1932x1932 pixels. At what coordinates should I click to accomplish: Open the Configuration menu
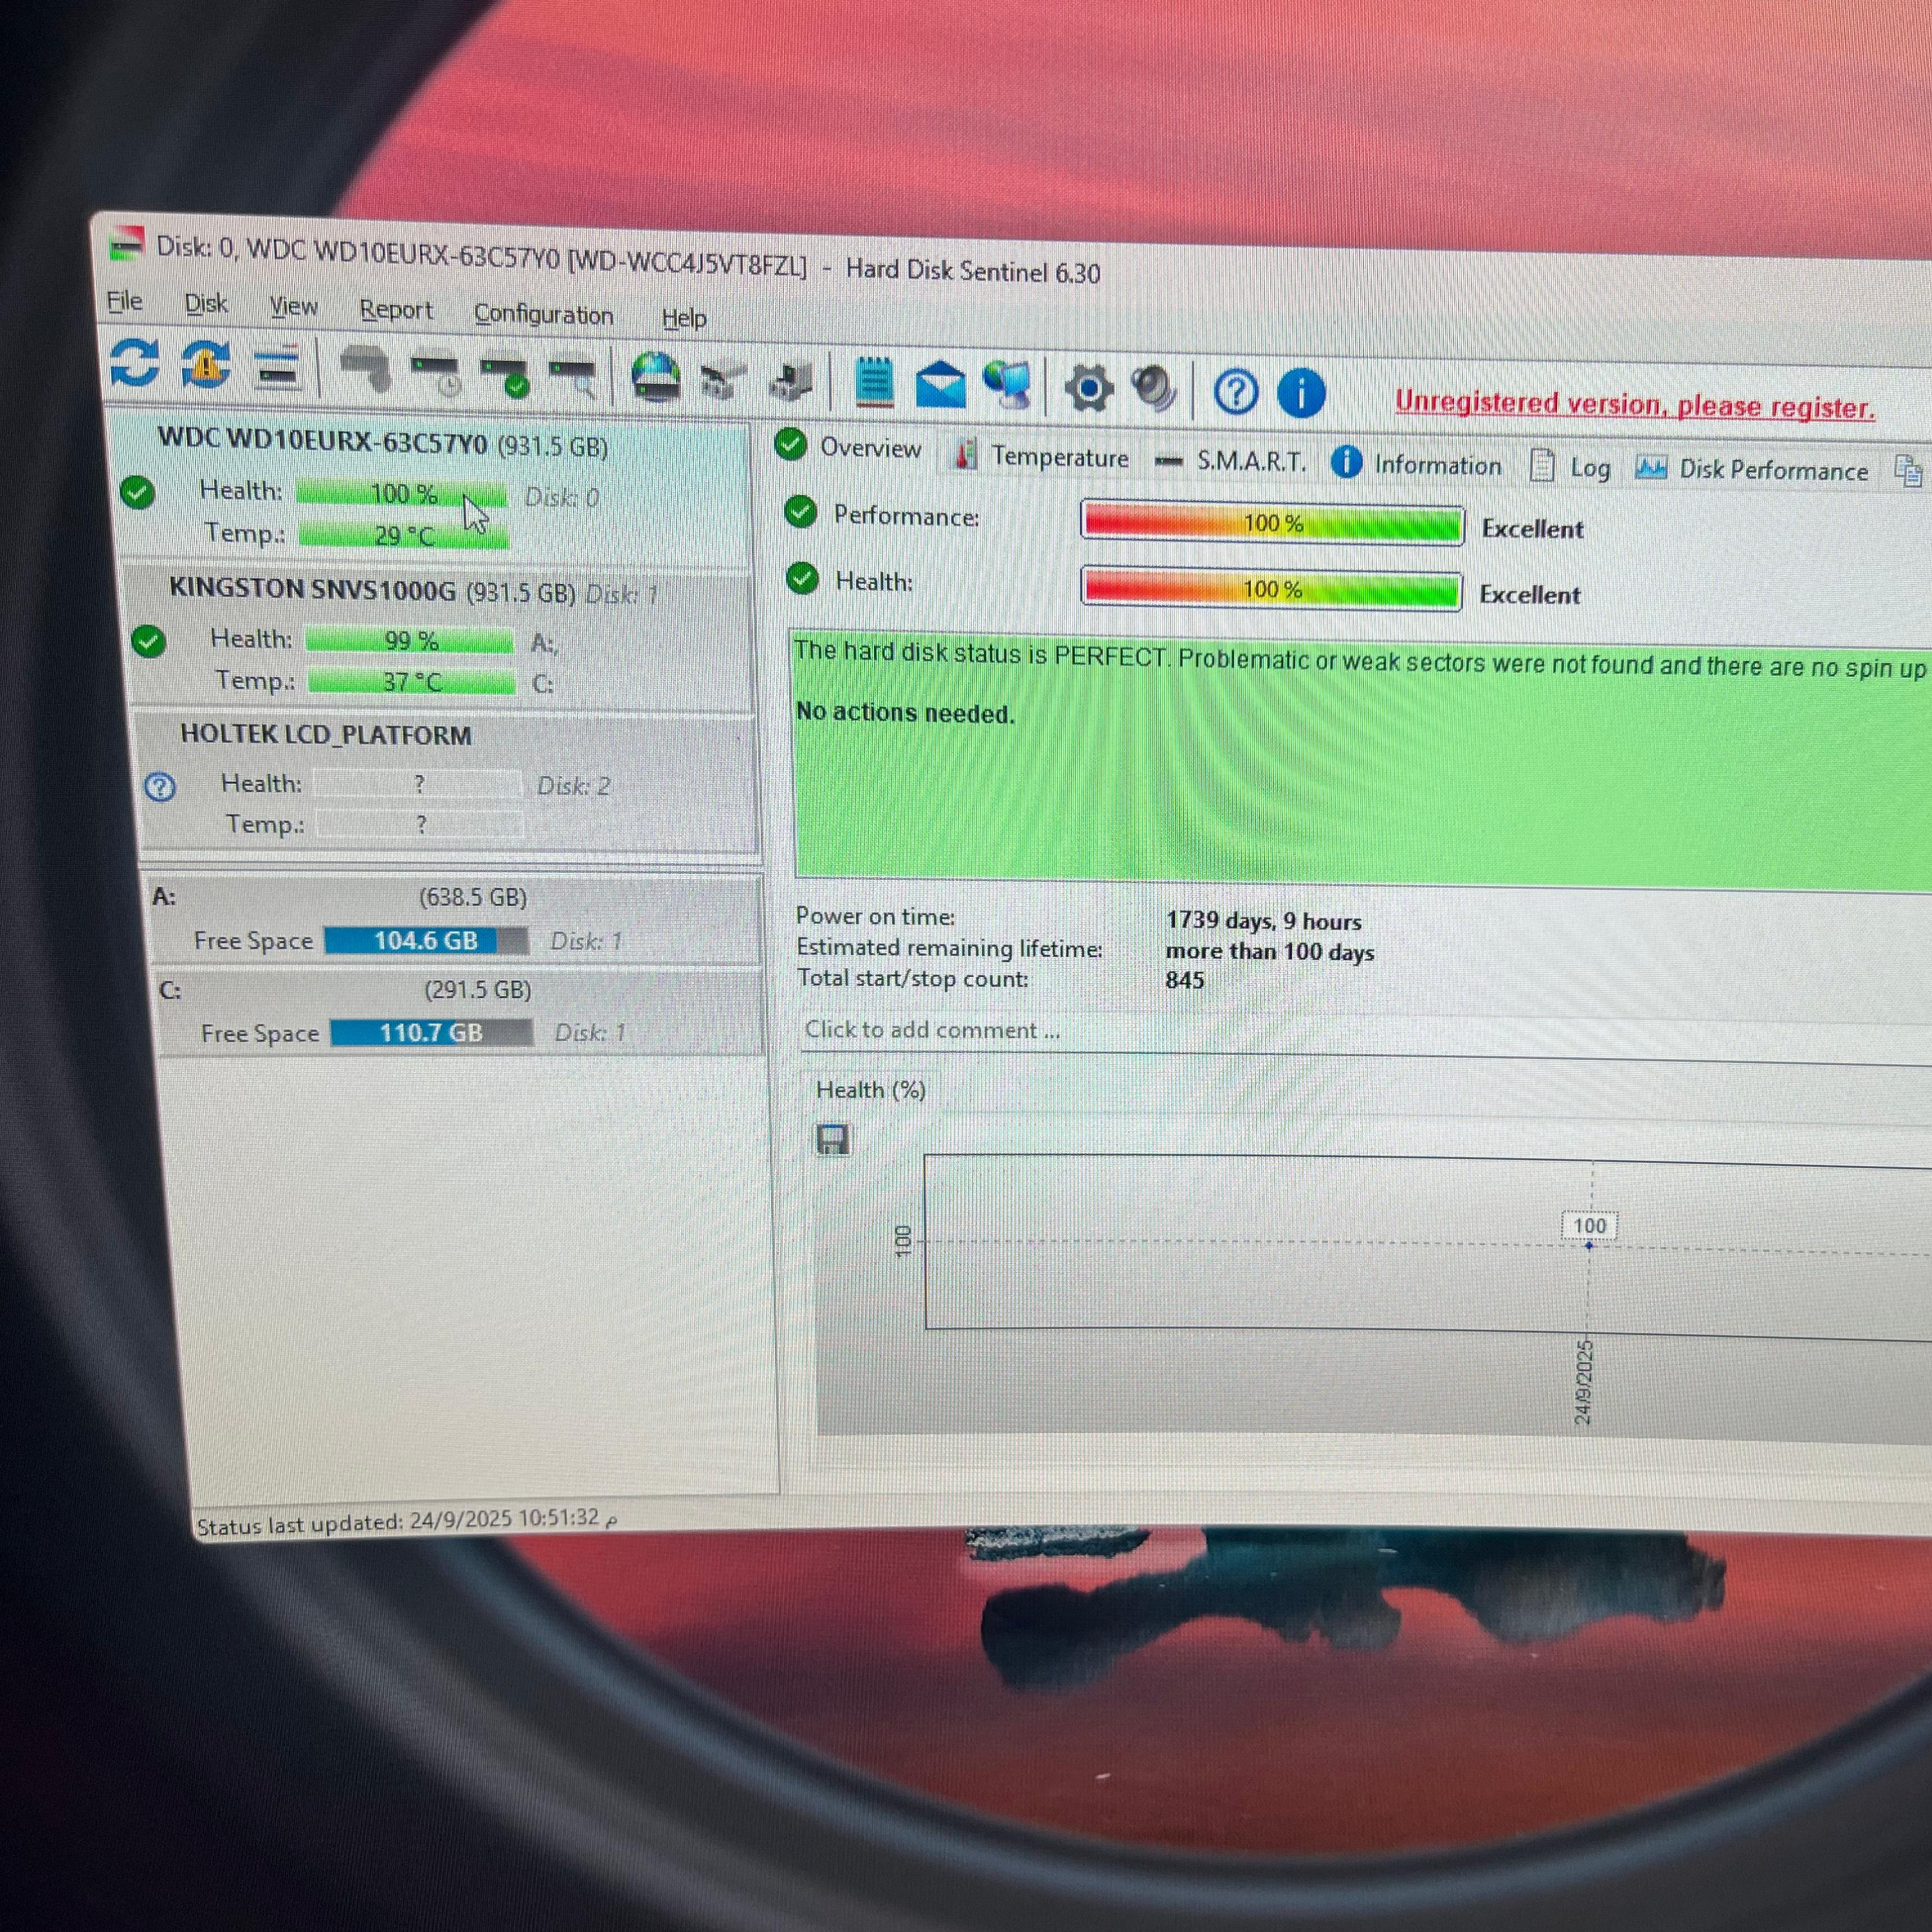click(543, 315)
